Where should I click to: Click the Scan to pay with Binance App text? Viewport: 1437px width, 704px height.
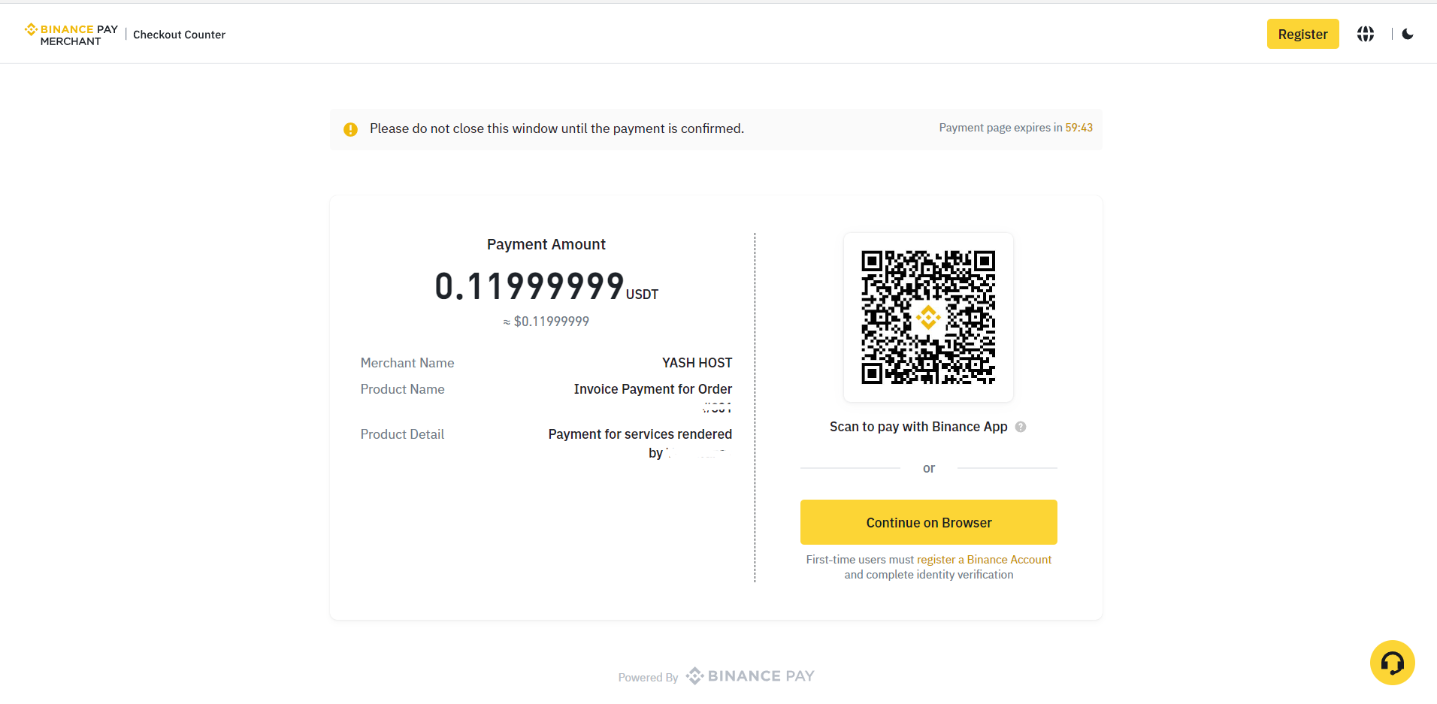918,427
